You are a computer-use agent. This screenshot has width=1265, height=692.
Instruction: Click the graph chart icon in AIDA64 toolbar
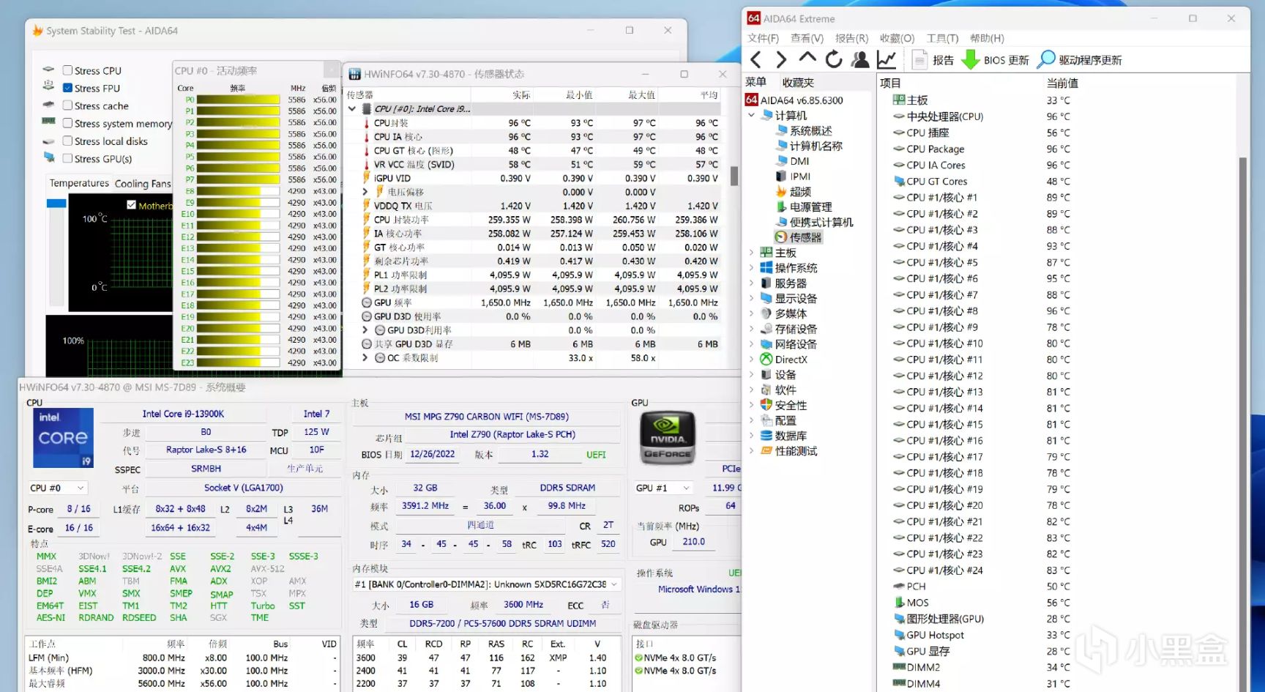pos(887,59)
